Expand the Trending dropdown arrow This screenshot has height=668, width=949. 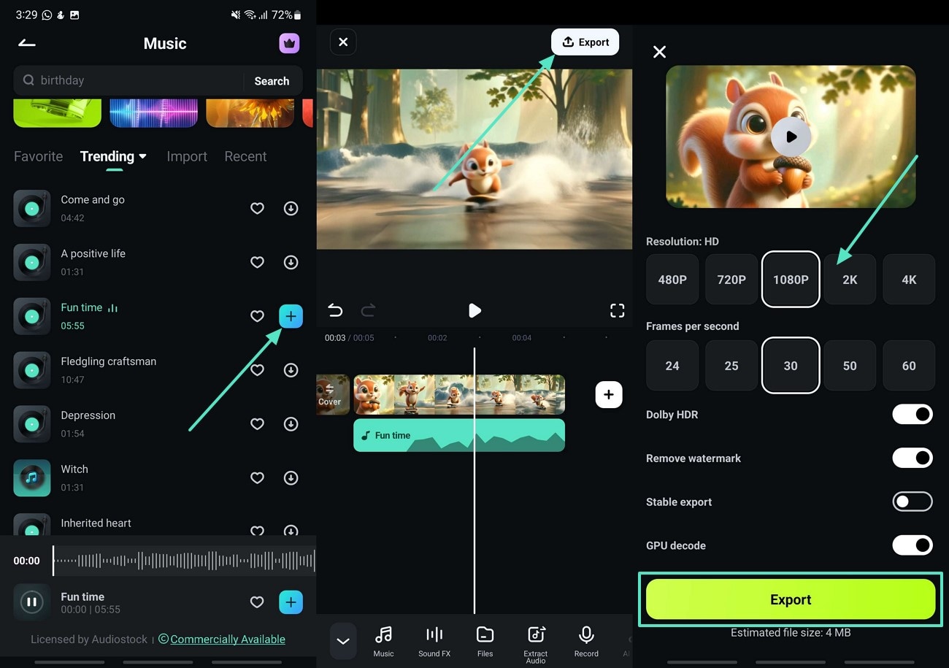[x=143, y=156]
